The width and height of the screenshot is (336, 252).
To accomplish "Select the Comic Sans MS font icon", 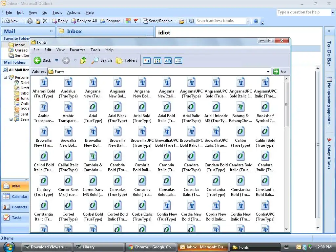I will click(x=68, y=181).
